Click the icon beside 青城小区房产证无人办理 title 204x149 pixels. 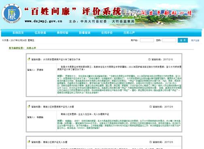click(x=29, y=142)
